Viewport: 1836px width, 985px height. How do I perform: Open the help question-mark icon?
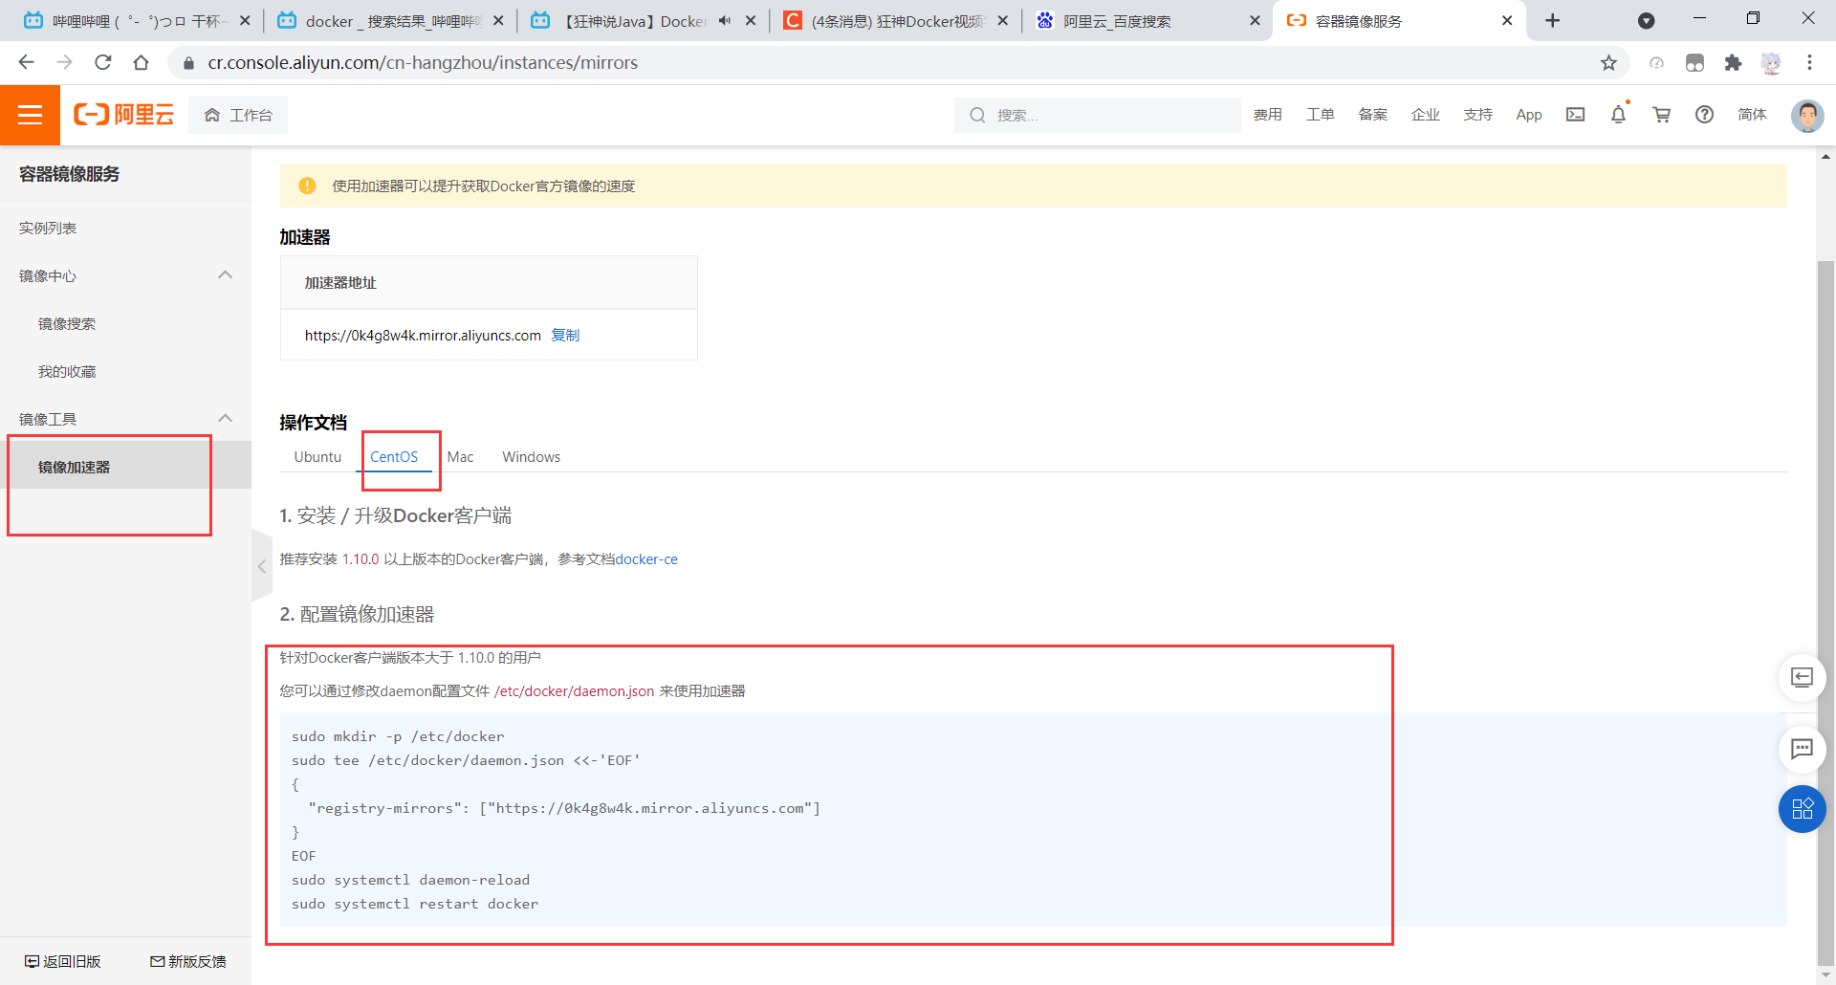click(1704, 115)
